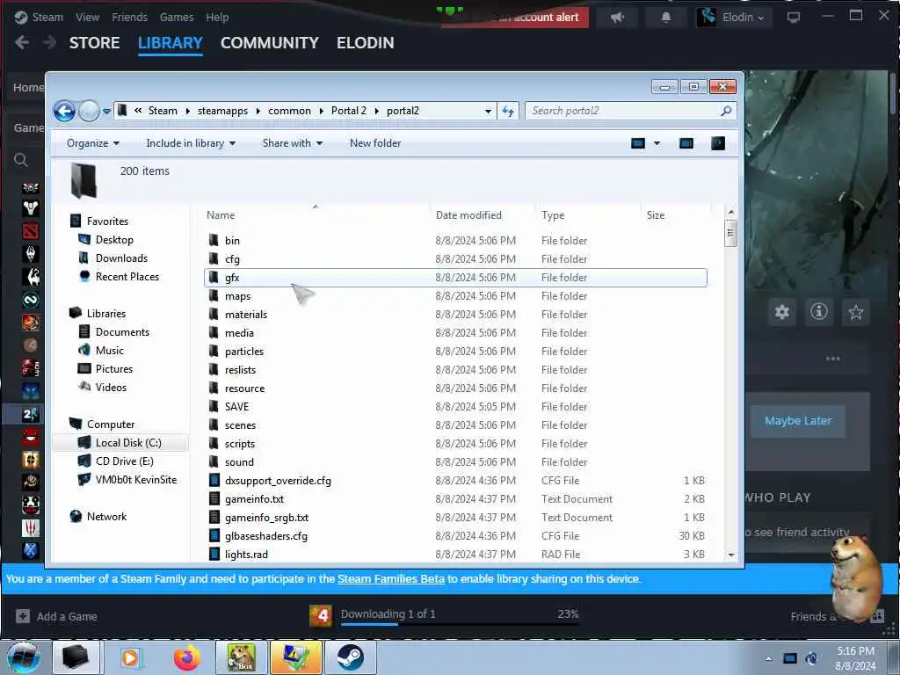
Task: Click the Maybe Later button in Steam
Action: [x=798, y=421]
